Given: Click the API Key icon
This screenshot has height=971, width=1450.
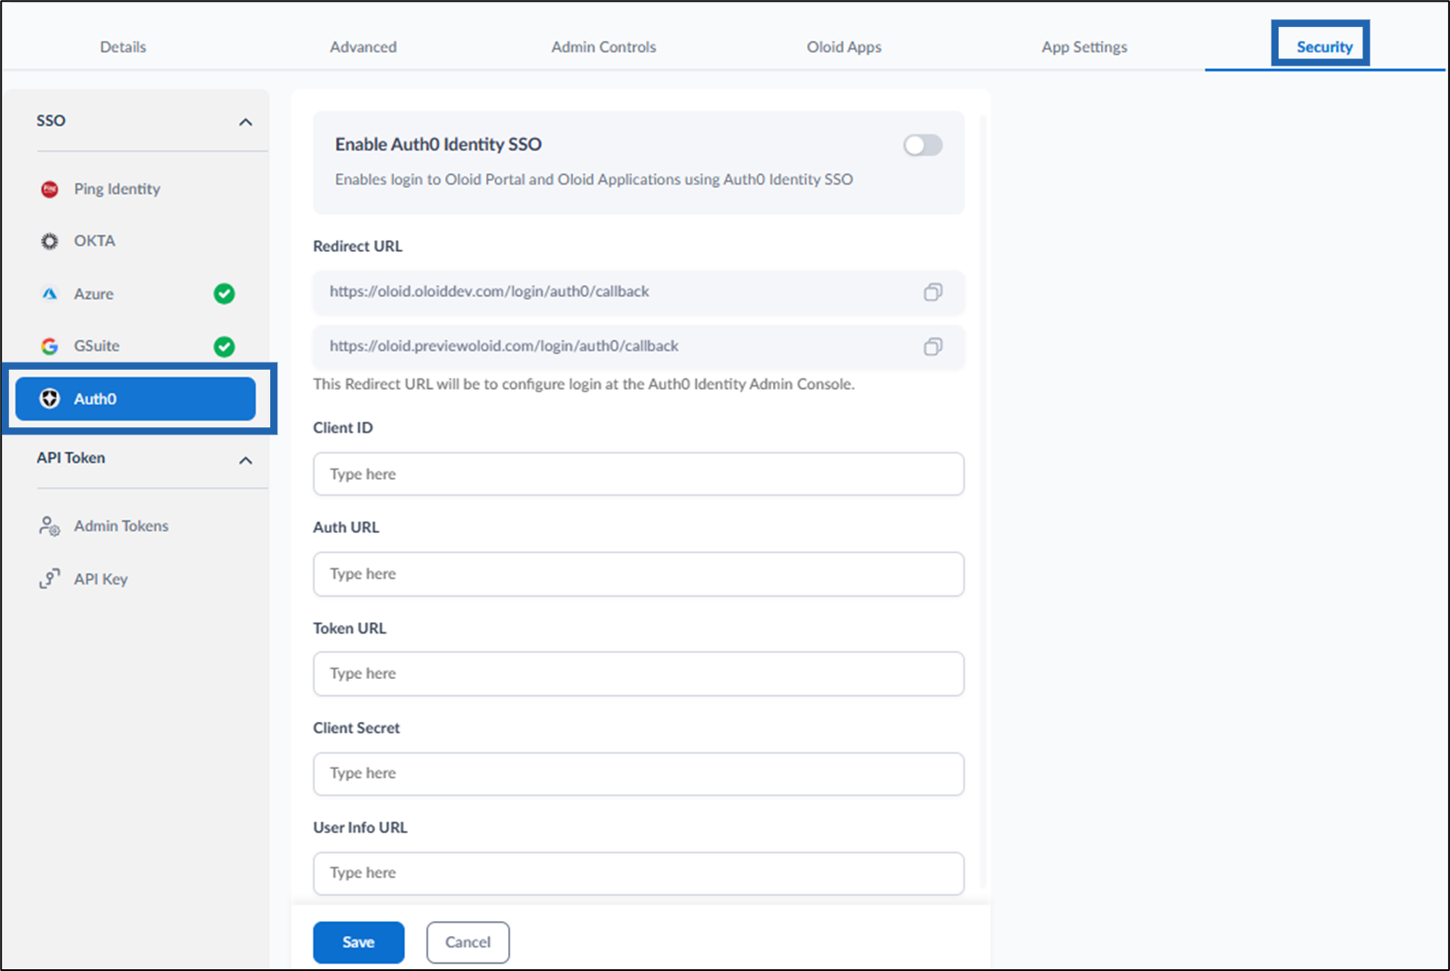Looking at the screenshot, I should [50, 579].
